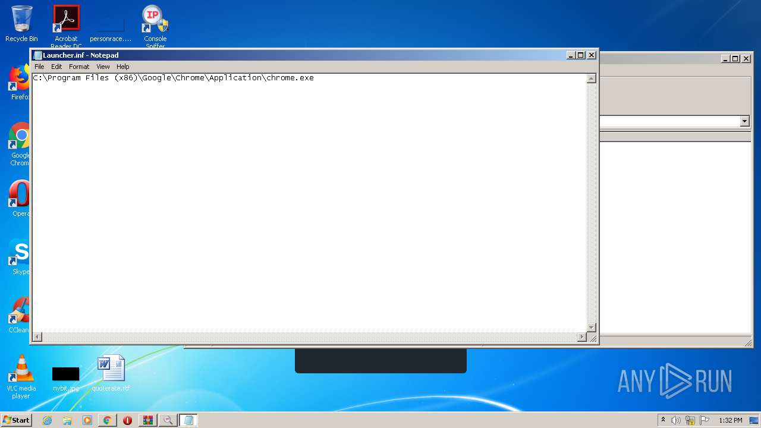The image size is (761, 428).
Task: Close the background window behind Notepad
Action: tap(746, 58)
